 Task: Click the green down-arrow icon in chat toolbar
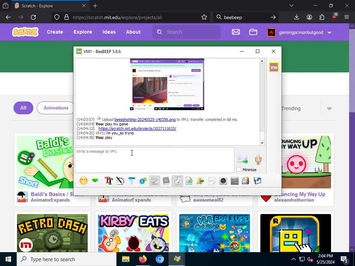click(95, 180)
